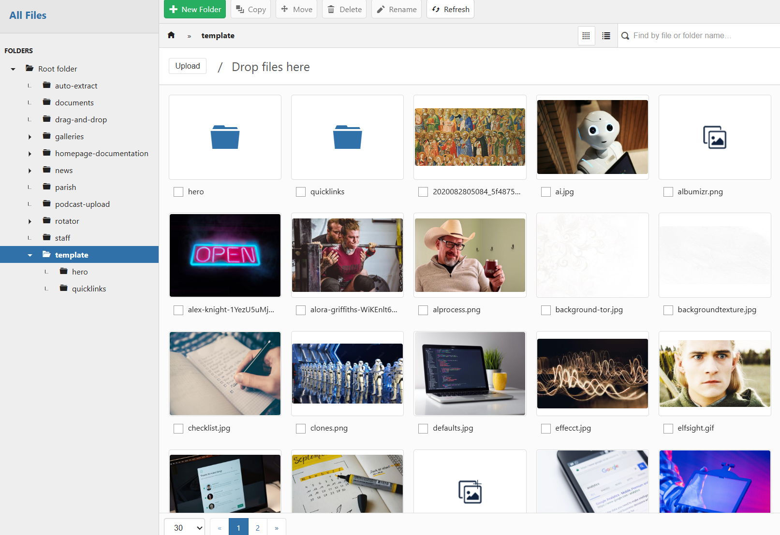780x535 pixels.
Task: Expand the galleries folder
Action: 30,137
